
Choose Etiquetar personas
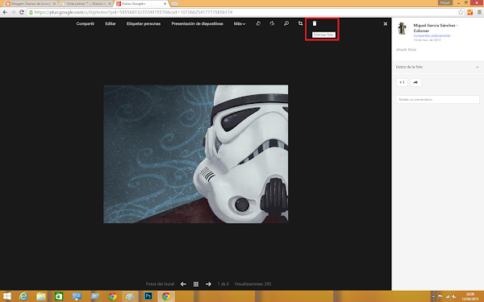[144, 23]
